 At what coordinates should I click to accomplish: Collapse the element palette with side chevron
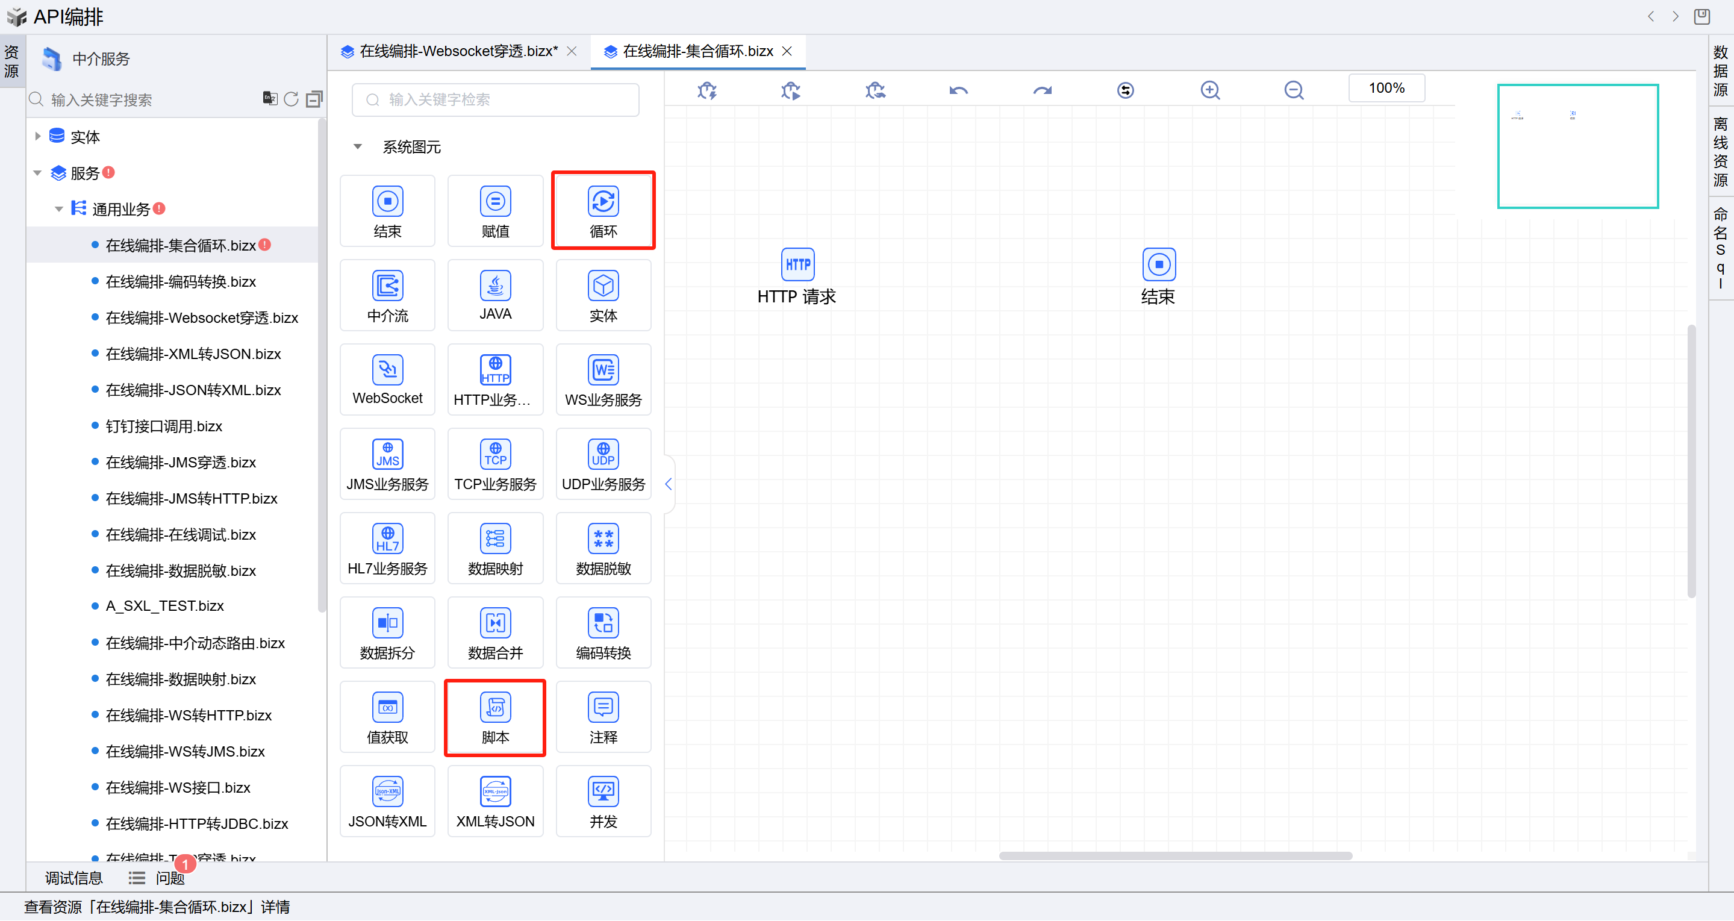(668, 484)
